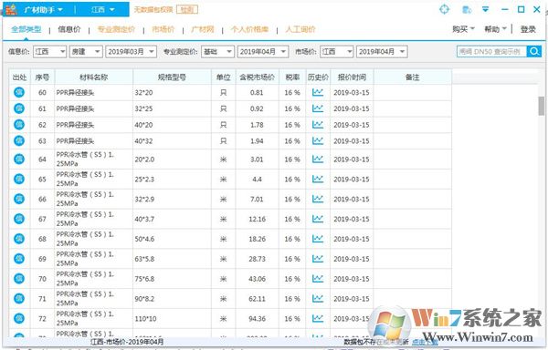
Task: Switch to the 市场价 tab
Action: point(163,29)
